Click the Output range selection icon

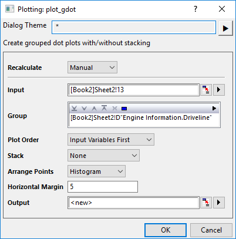(206, 203)
